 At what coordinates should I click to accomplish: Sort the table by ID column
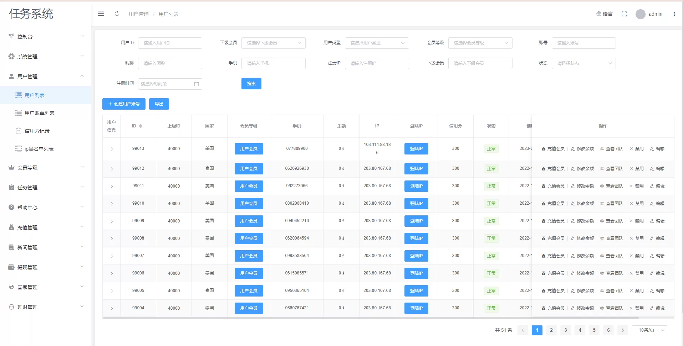coord(140,126)
